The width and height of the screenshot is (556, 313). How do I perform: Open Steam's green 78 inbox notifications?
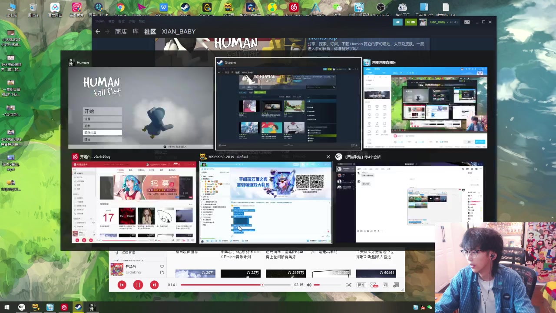point(410,22)
